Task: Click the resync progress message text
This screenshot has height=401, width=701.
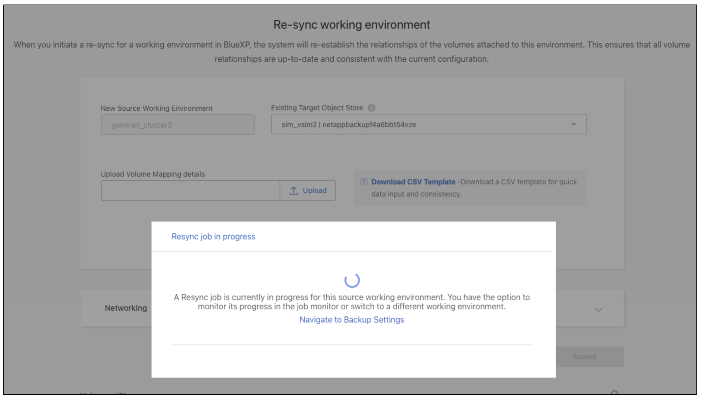Action: coord(352,302)
